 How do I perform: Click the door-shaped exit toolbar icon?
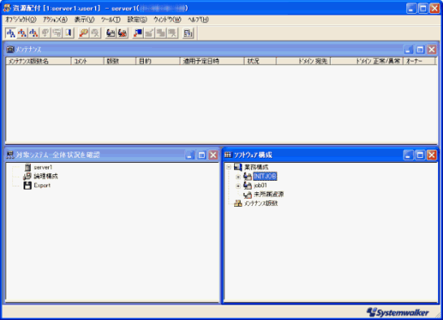pos(68,33)
